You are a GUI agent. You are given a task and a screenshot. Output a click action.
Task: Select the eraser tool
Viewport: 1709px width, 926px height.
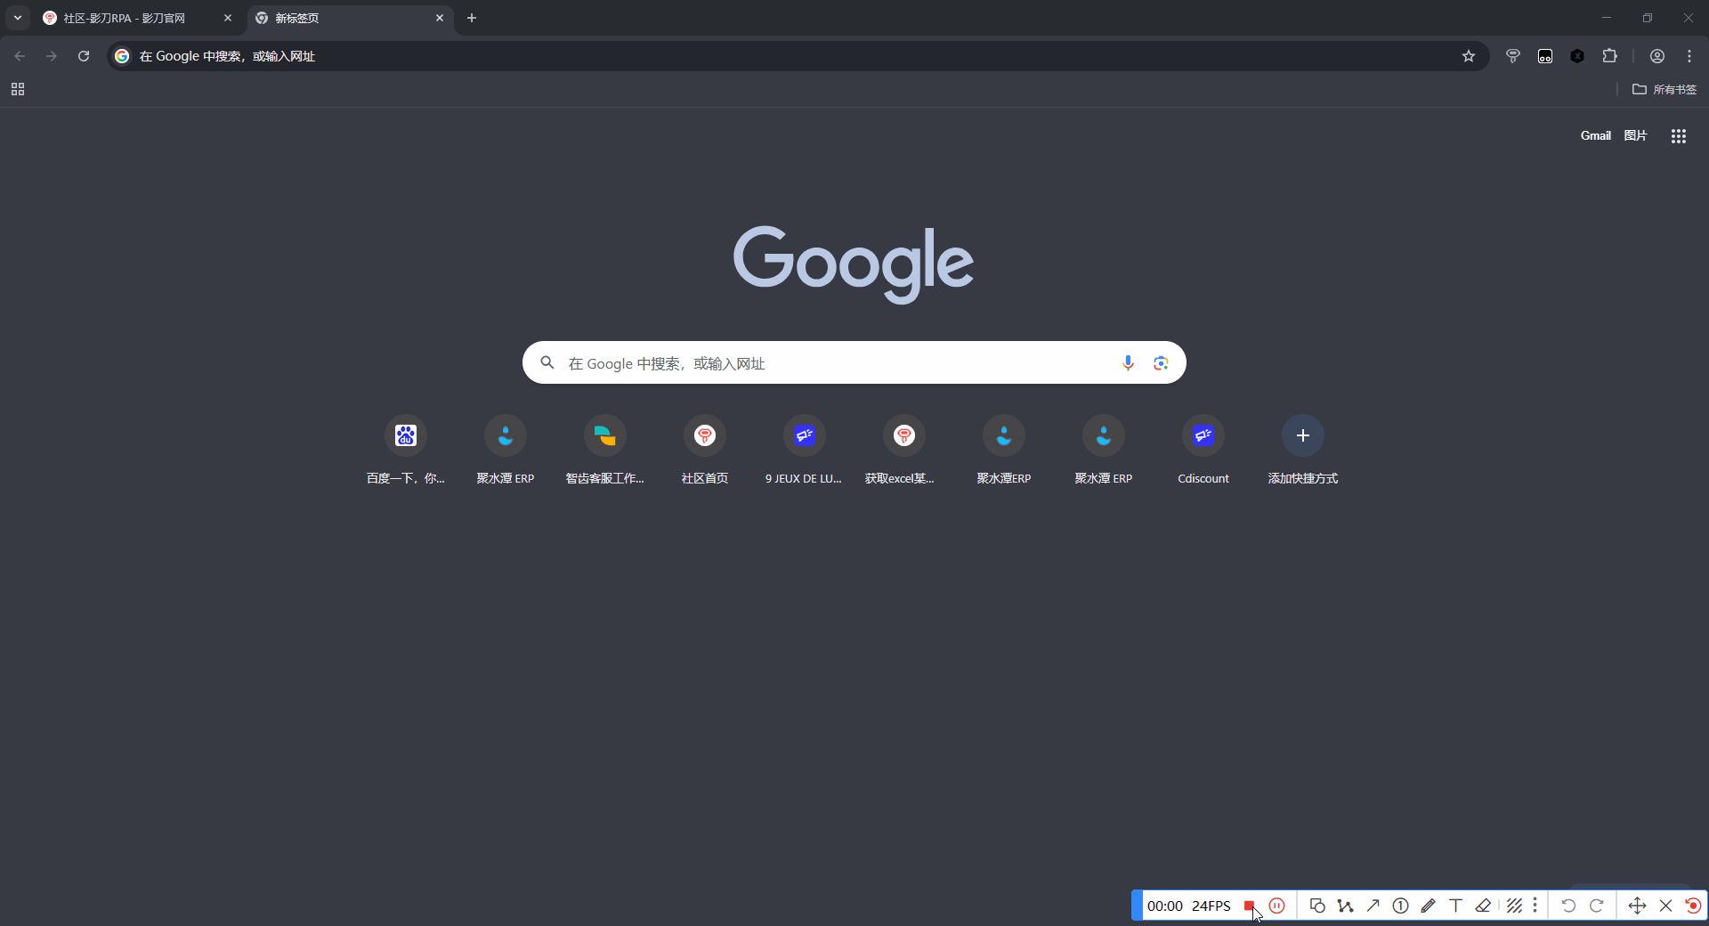coord(1483,906)
